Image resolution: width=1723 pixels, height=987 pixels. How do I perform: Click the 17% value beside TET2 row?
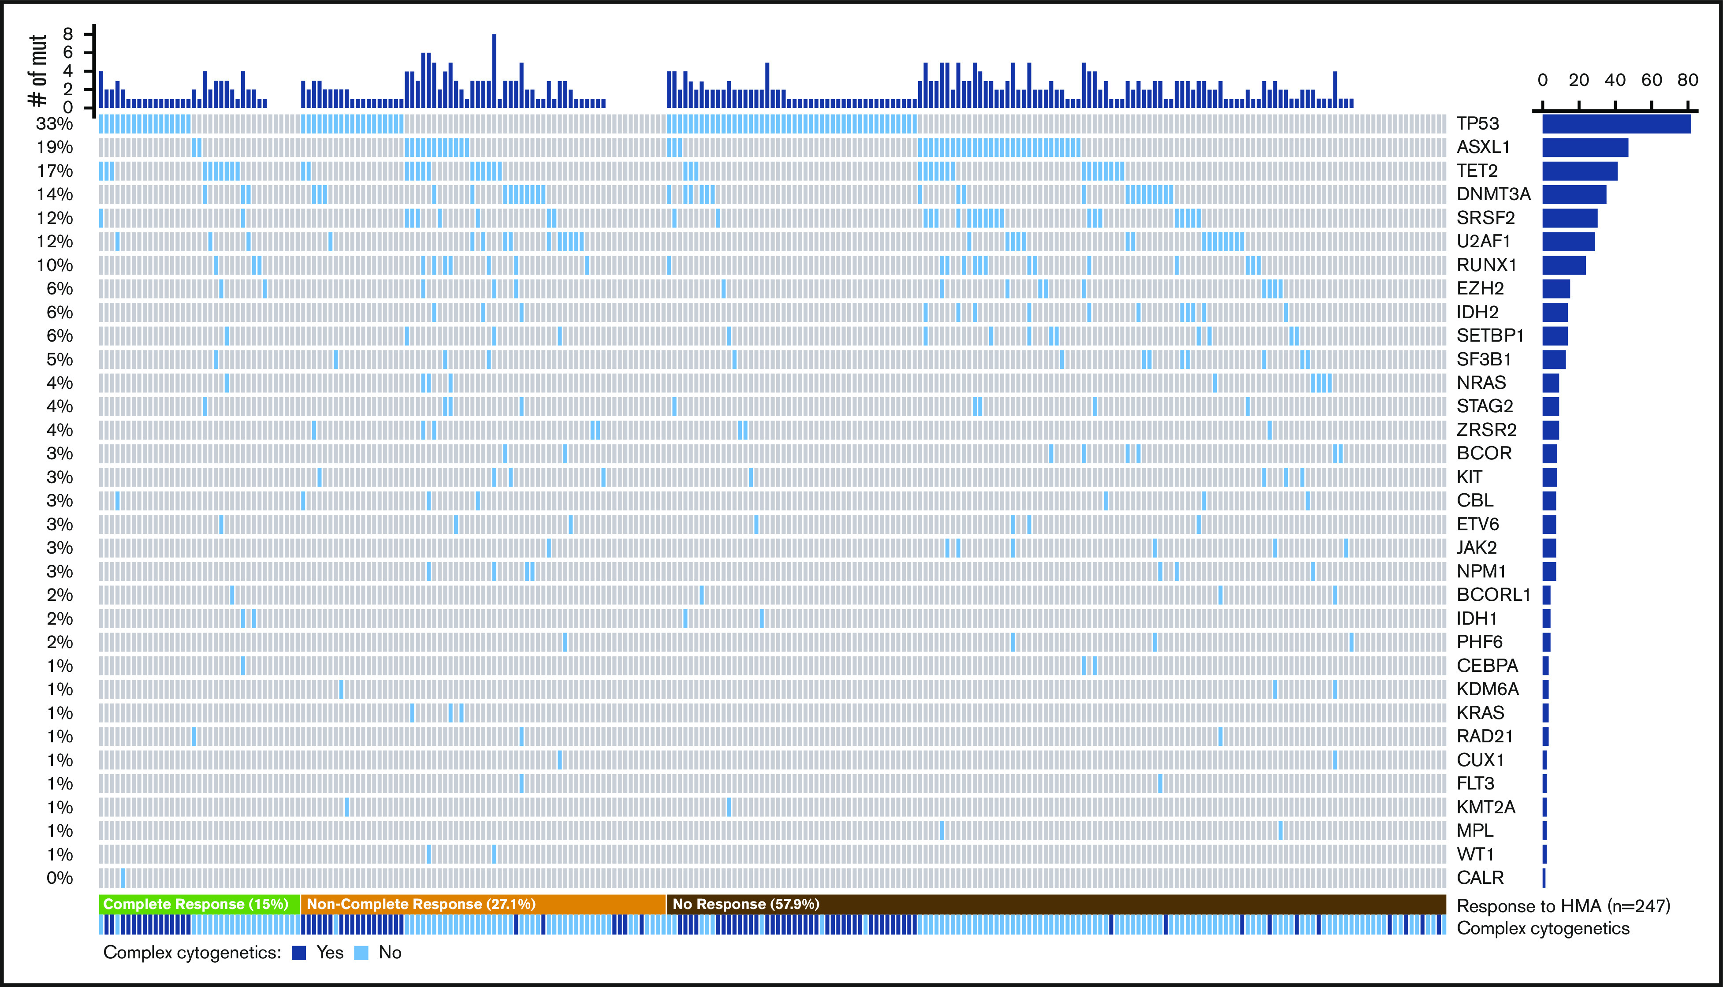click(55, 171)
